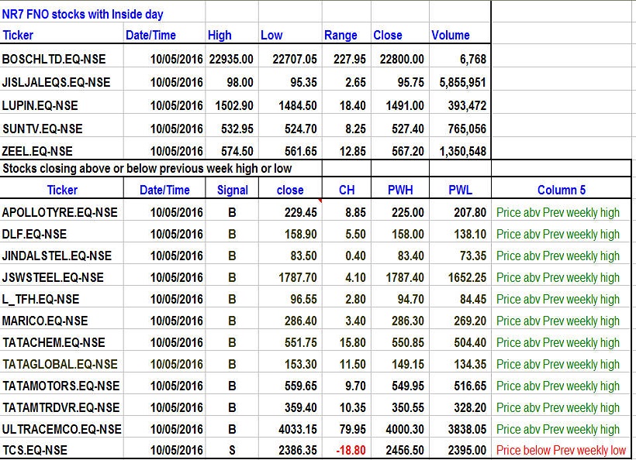
Task: Click the Signal column header
Action: click(231, 189)
